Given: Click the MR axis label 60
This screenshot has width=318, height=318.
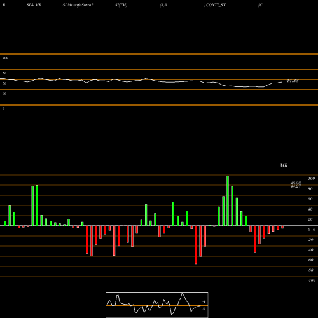Looking at the screenshot, I should point(310,199).
